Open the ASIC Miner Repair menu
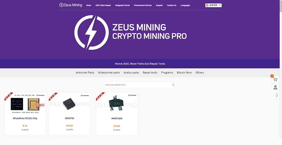Image resolution: width=282 pixels, height=145 pixels. pyautogui.click(x=103, y=5)
